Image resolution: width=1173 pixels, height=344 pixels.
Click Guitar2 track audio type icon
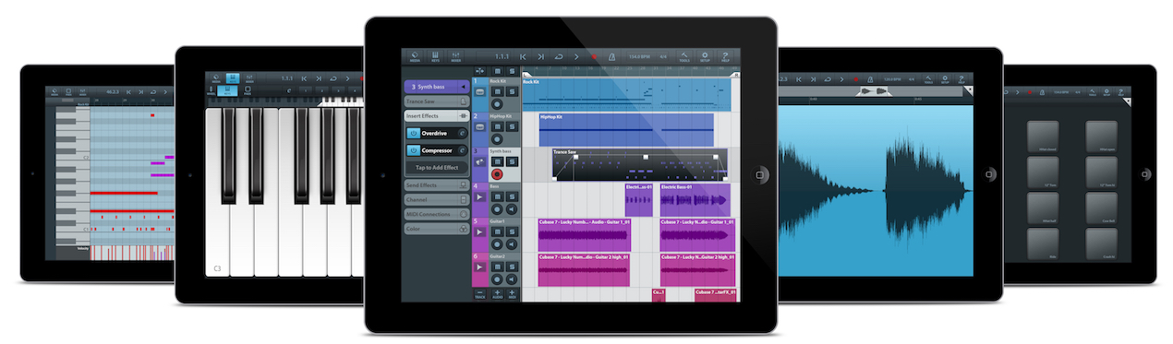coord(479,267)
